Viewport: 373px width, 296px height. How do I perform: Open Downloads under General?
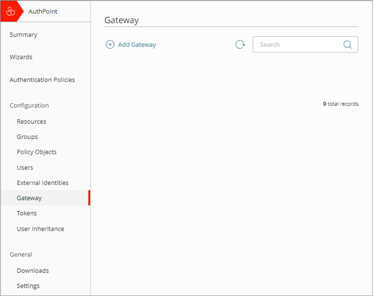(32, 271)
